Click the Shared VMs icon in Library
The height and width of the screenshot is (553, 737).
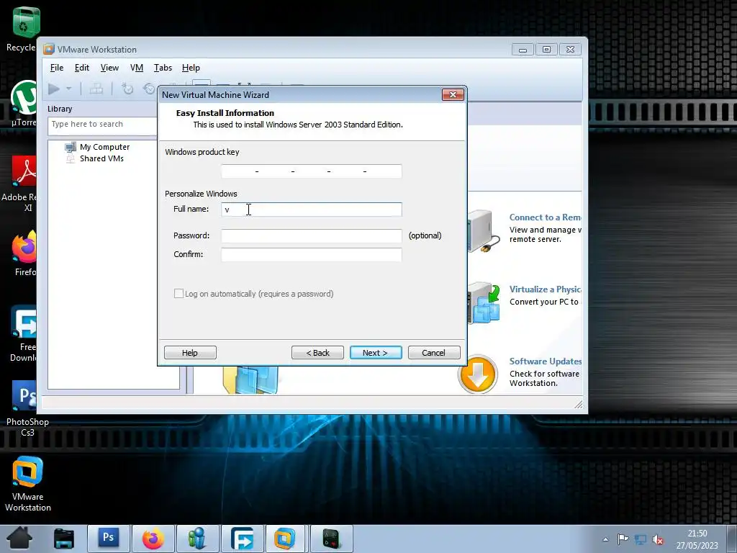pyautogui.click(x=71, y=159)
